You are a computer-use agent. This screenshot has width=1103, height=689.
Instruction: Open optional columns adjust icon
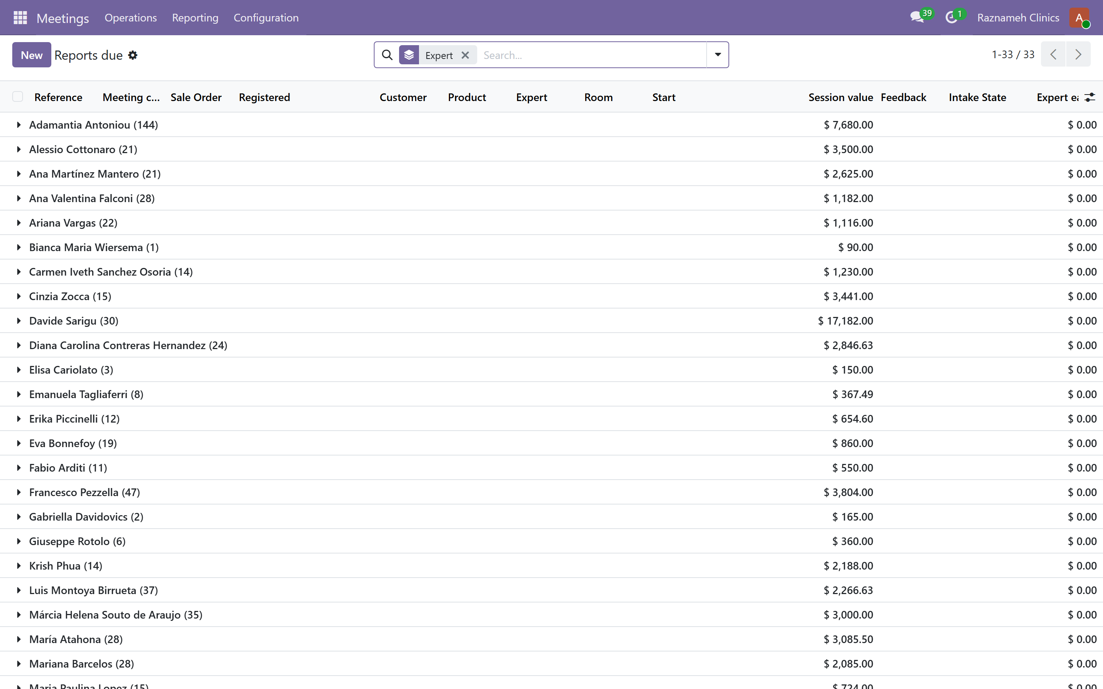(1089, 97)
